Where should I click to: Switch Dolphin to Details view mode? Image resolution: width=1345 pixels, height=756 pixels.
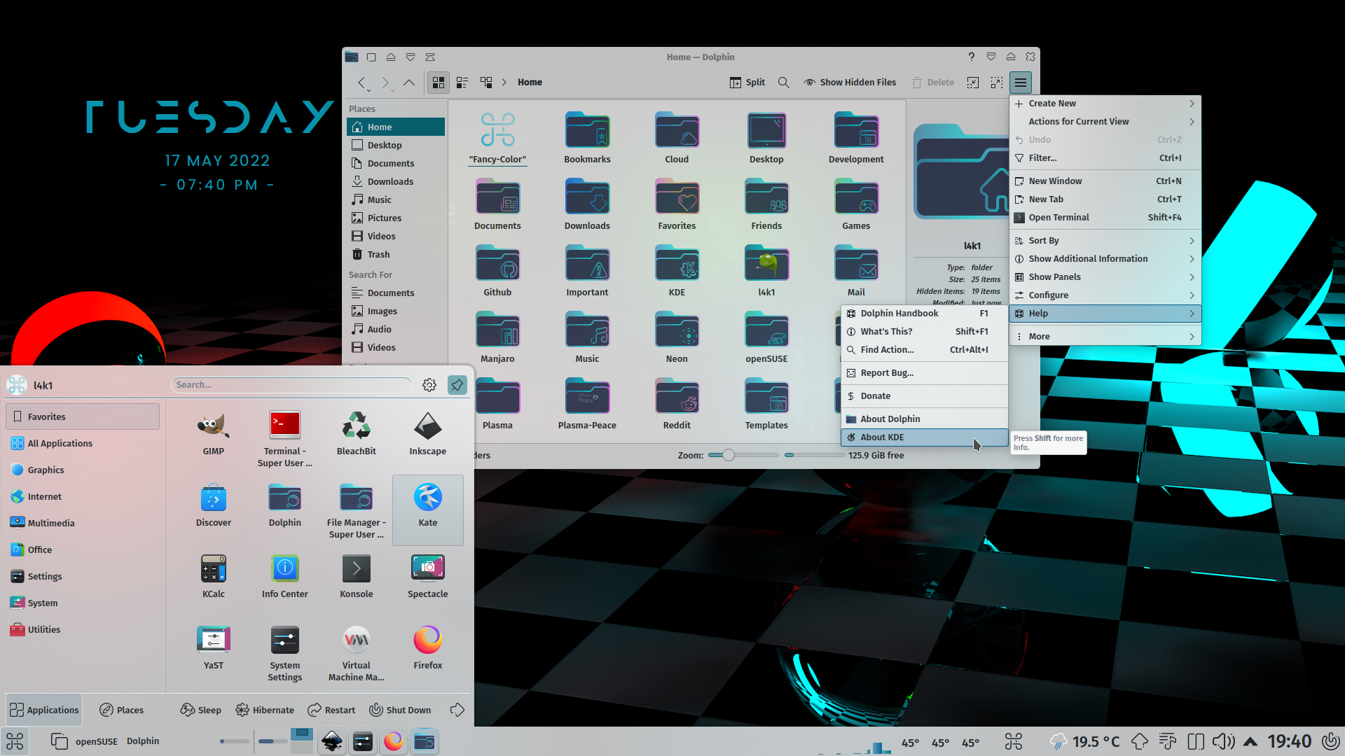(x=486, y=83)
